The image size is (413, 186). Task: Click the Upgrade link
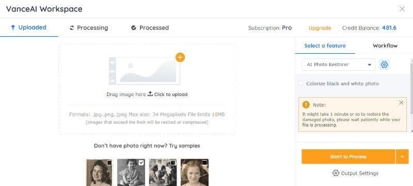(x=320, y=28)
